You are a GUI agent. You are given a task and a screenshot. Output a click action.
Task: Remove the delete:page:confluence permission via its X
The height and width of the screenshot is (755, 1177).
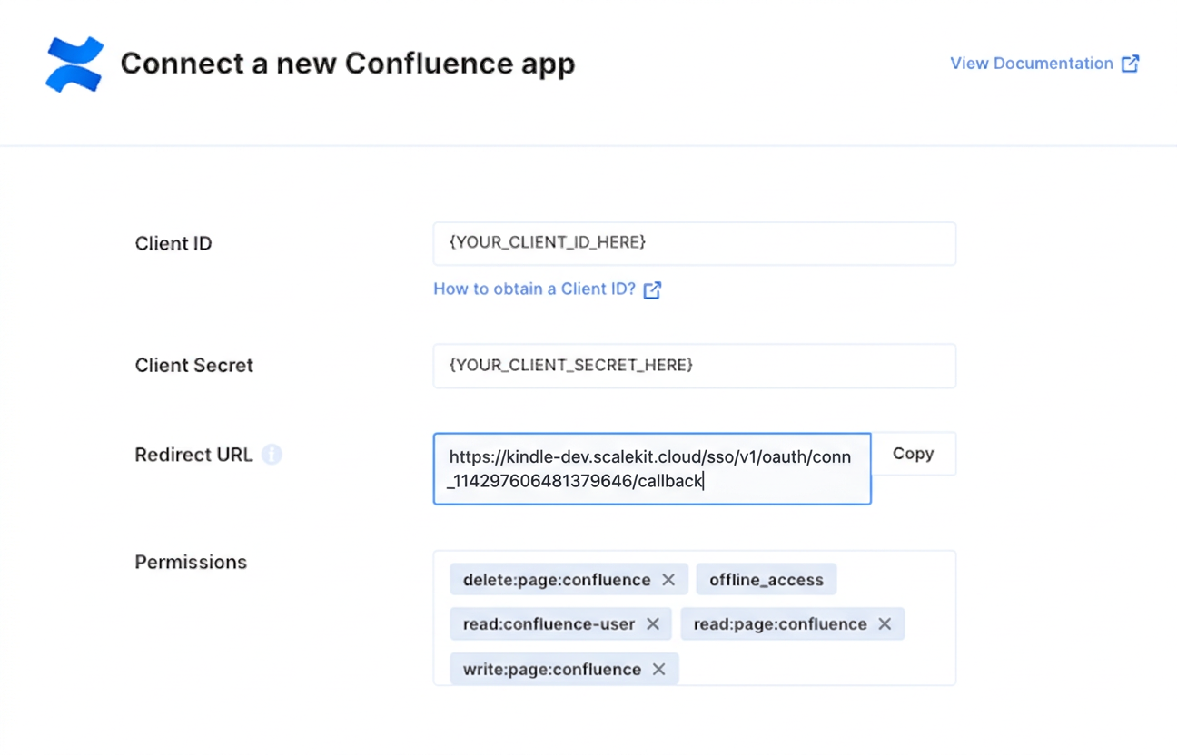coord(668,579)
